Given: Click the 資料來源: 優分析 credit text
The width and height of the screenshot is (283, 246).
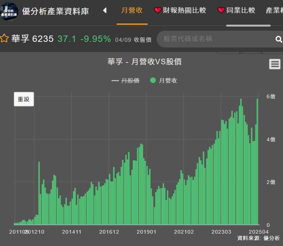Looking at the screenshot, I should (x=258, y=238).
